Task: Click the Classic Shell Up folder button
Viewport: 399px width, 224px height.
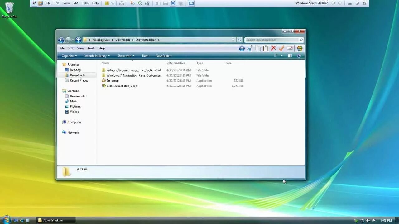Action: [242, 48]
